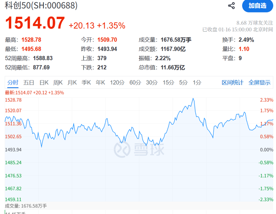Screen dimensions: 276x214
Task: Switch to 周K chart view
Action: click(58, 83)
